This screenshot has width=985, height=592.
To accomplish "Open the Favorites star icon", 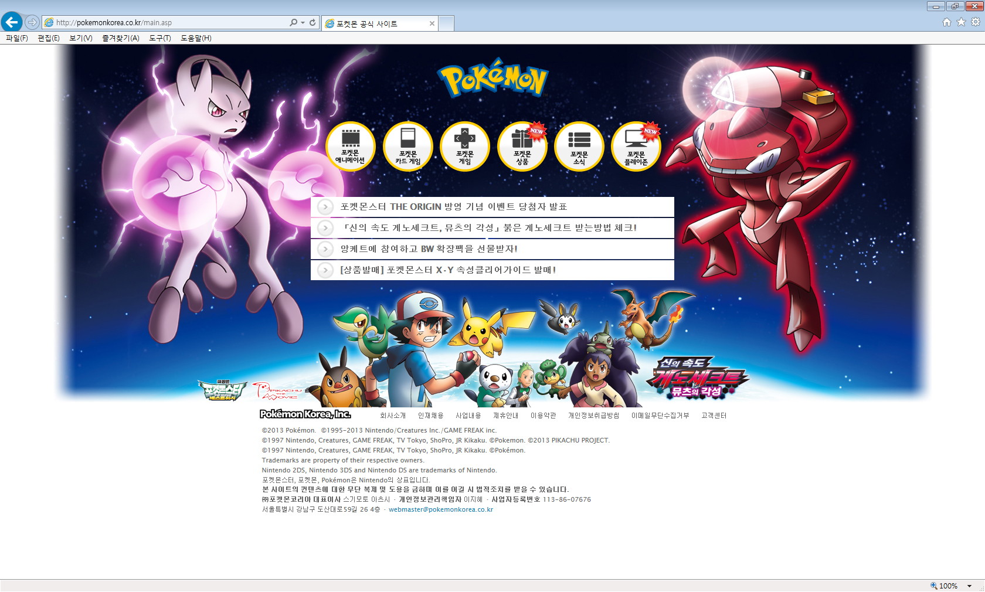I will click(961, 22).
